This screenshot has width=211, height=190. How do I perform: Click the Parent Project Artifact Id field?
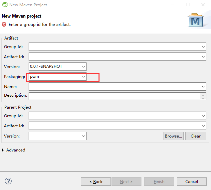[113, 126]
